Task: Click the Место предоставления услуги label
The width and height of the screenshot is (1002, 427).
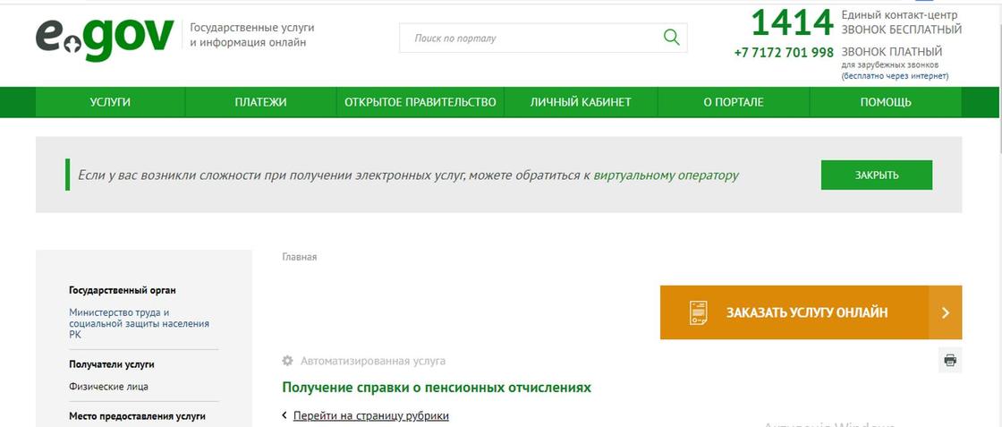Action: click(138, 416)
